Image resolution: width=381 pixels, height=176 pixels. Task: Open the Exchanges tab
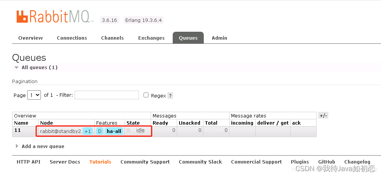coord(151,38)
